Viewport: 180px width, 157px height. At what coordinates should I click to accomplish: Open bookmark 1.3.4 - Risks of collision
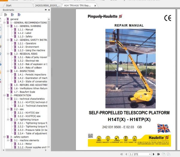[x=30, y=68]
